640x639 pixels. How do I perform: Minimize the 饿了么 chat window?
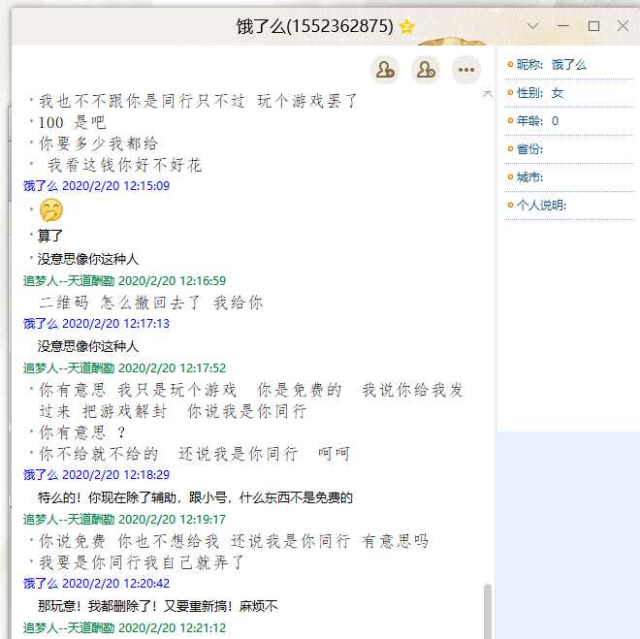click(562, 26)
